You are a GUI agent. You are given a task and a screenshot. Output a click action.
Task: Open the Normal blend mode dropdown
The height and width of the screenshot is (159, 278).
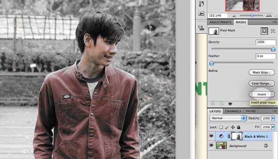click(228, 118)
